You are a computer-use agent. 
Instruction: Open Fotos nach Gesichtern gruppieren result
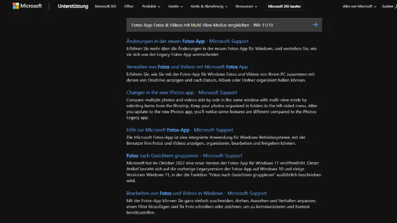pyautogui.click(x=184, y=155)
